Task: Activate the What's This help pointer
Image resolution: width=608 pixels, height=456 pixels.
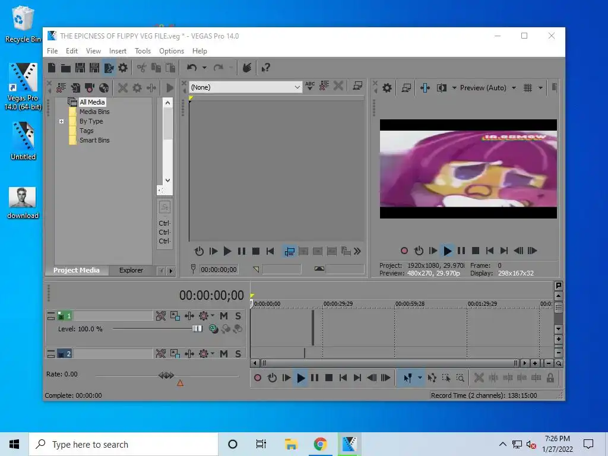Action: pos(265,68)
